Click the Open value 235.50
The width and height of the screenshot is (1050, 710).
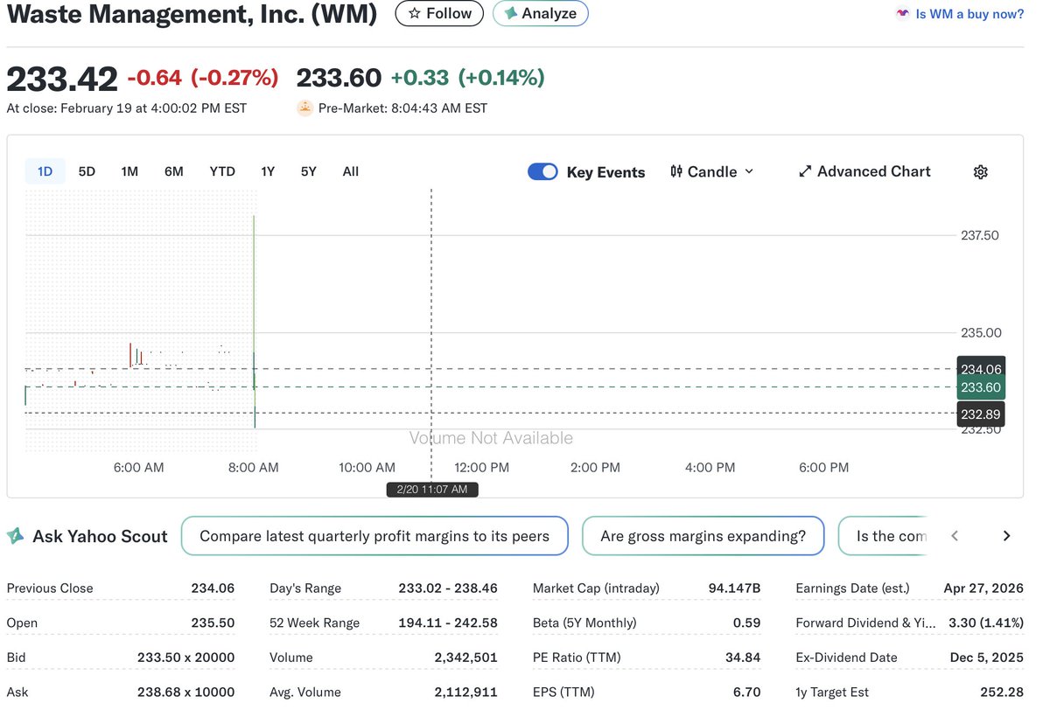pyautogui.click(x=213, y=623)
